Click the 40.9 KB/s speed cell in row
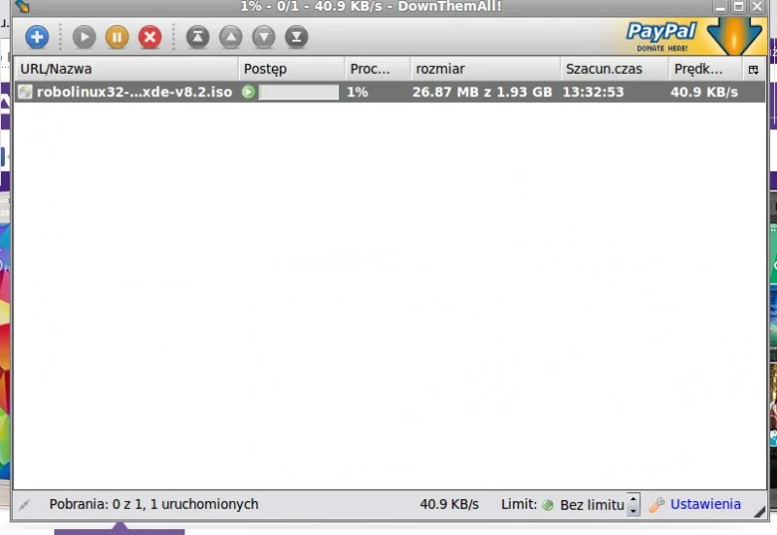 (x=704, y=92)
